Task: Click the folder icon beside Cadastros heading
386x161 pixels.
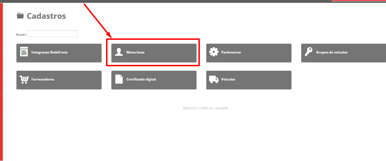Action: point(20,16)
